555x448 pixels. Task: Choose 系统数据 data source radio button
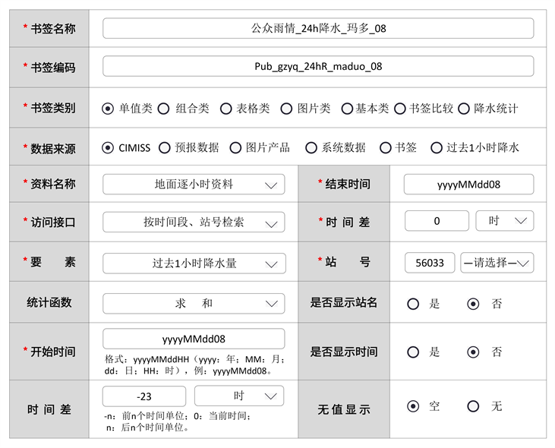[311, 148]
